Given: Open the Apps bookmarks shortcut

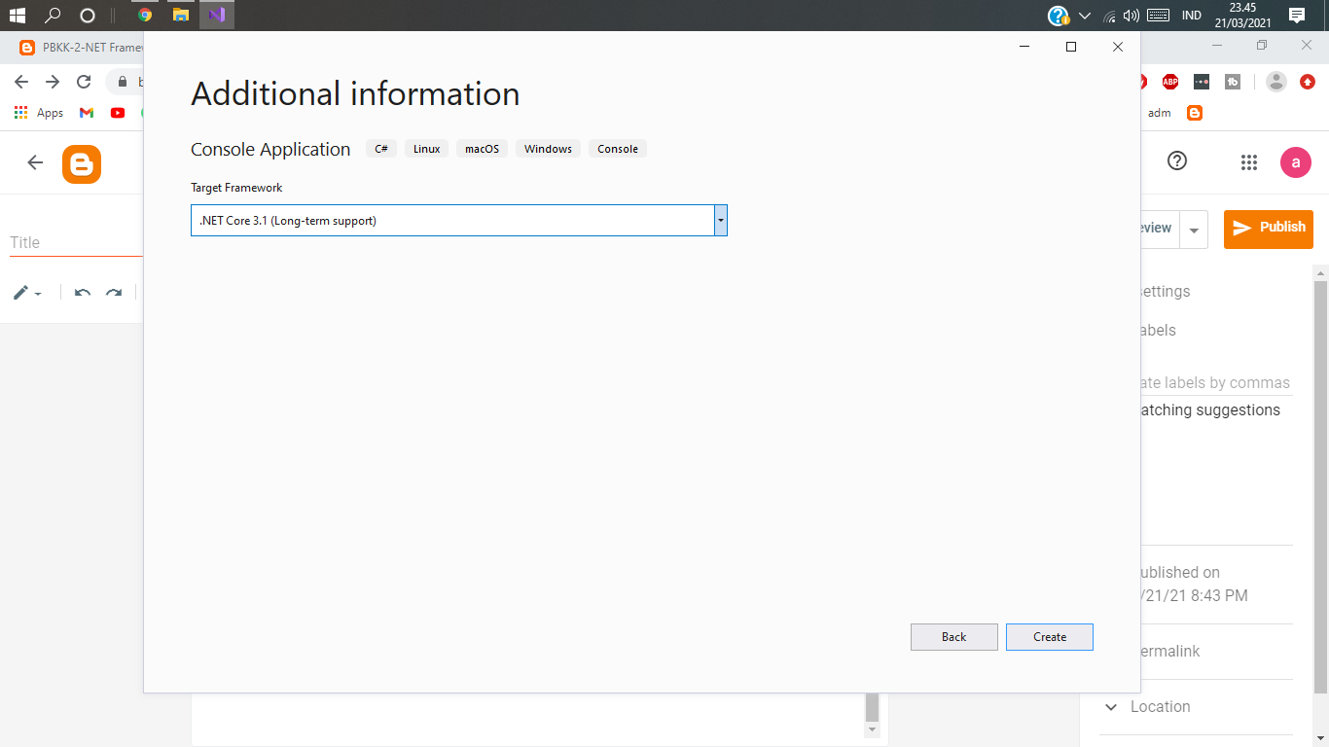Looking at the screenshot, I should tap(39, 113).
